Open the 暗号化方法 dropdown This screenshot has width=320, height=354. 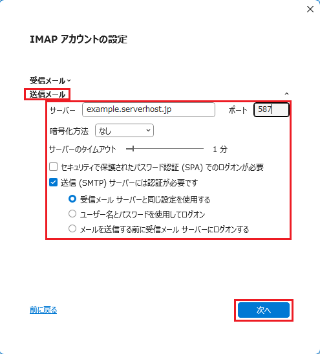pos(124,131)
